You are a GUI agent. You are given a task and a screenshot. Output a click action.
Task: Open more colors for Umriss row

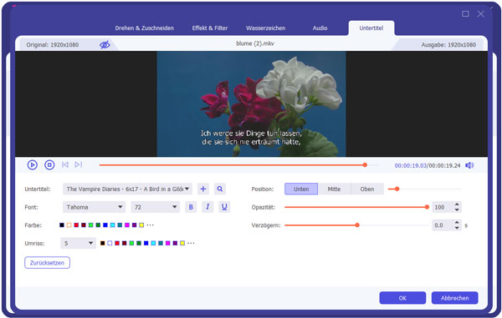191,243
